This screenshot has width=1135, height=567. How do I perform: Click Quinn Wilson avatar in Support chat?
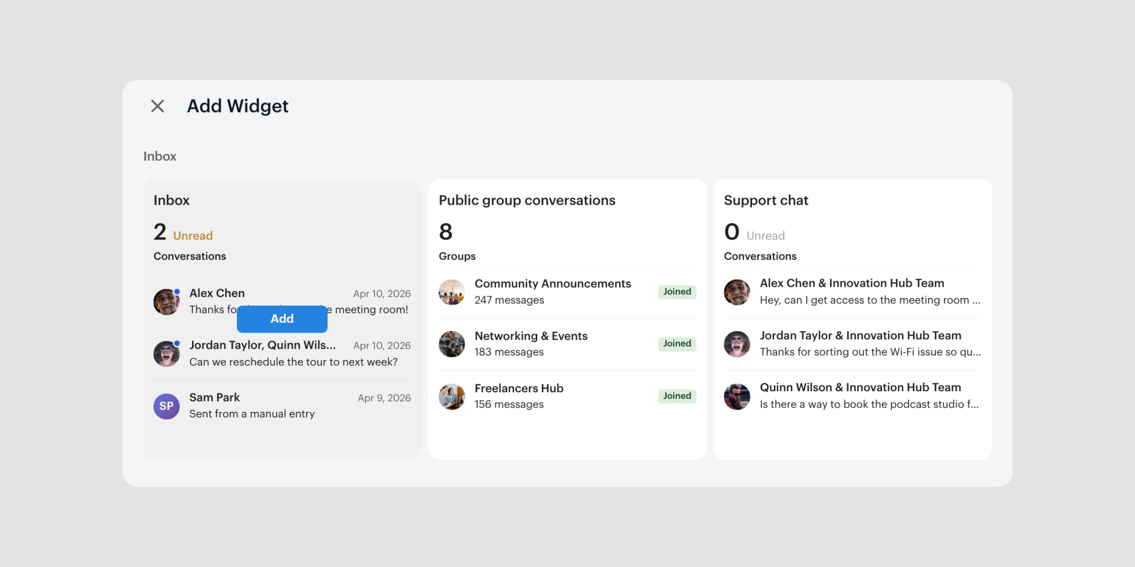(737, 396)
